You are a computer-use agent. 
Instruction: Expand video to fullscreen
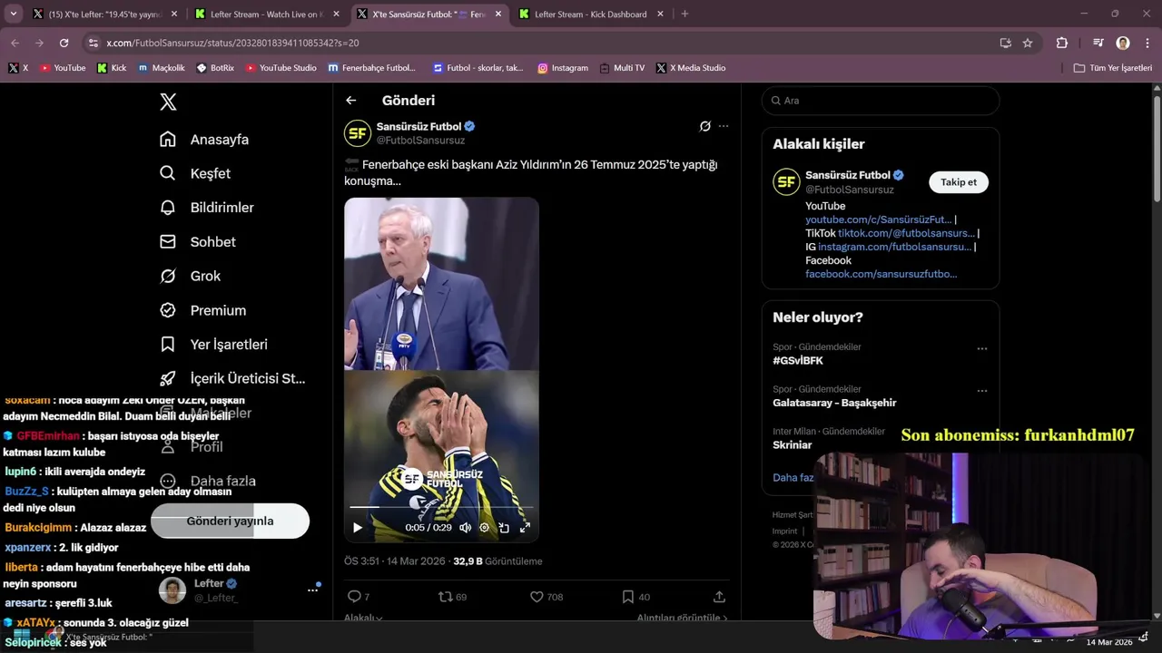(x=525, y=527)
